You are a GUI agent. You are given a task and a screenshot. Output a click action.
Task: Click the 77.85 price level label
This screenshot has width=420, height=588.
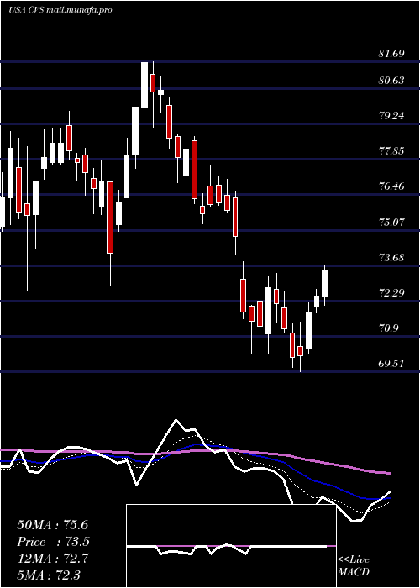[391, 150]
